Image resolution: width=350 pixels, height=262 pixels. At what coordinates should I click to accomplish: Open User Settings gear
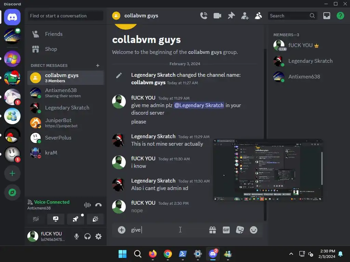[98, 236]
